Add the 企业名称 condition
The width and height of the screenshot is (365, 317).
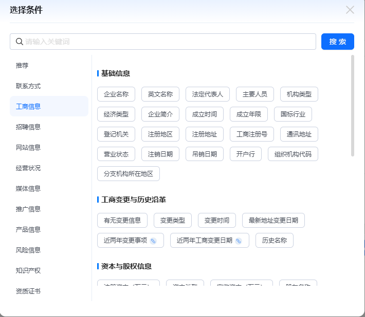(116, 94)
